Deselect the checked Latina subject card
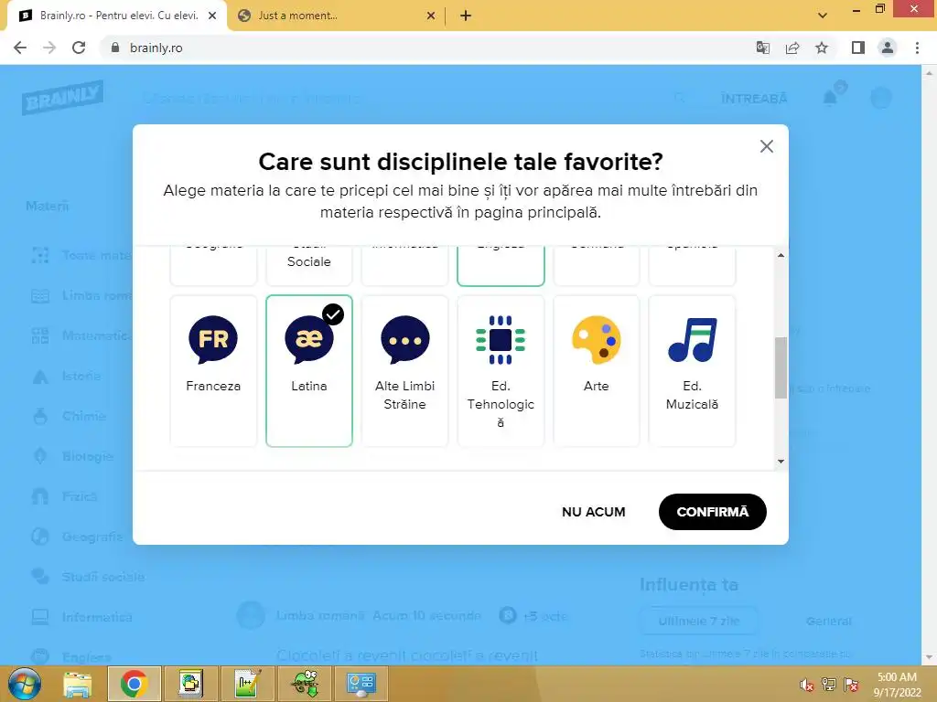The height and width of the screenshot is (702, 937). [x=309, y=371]
